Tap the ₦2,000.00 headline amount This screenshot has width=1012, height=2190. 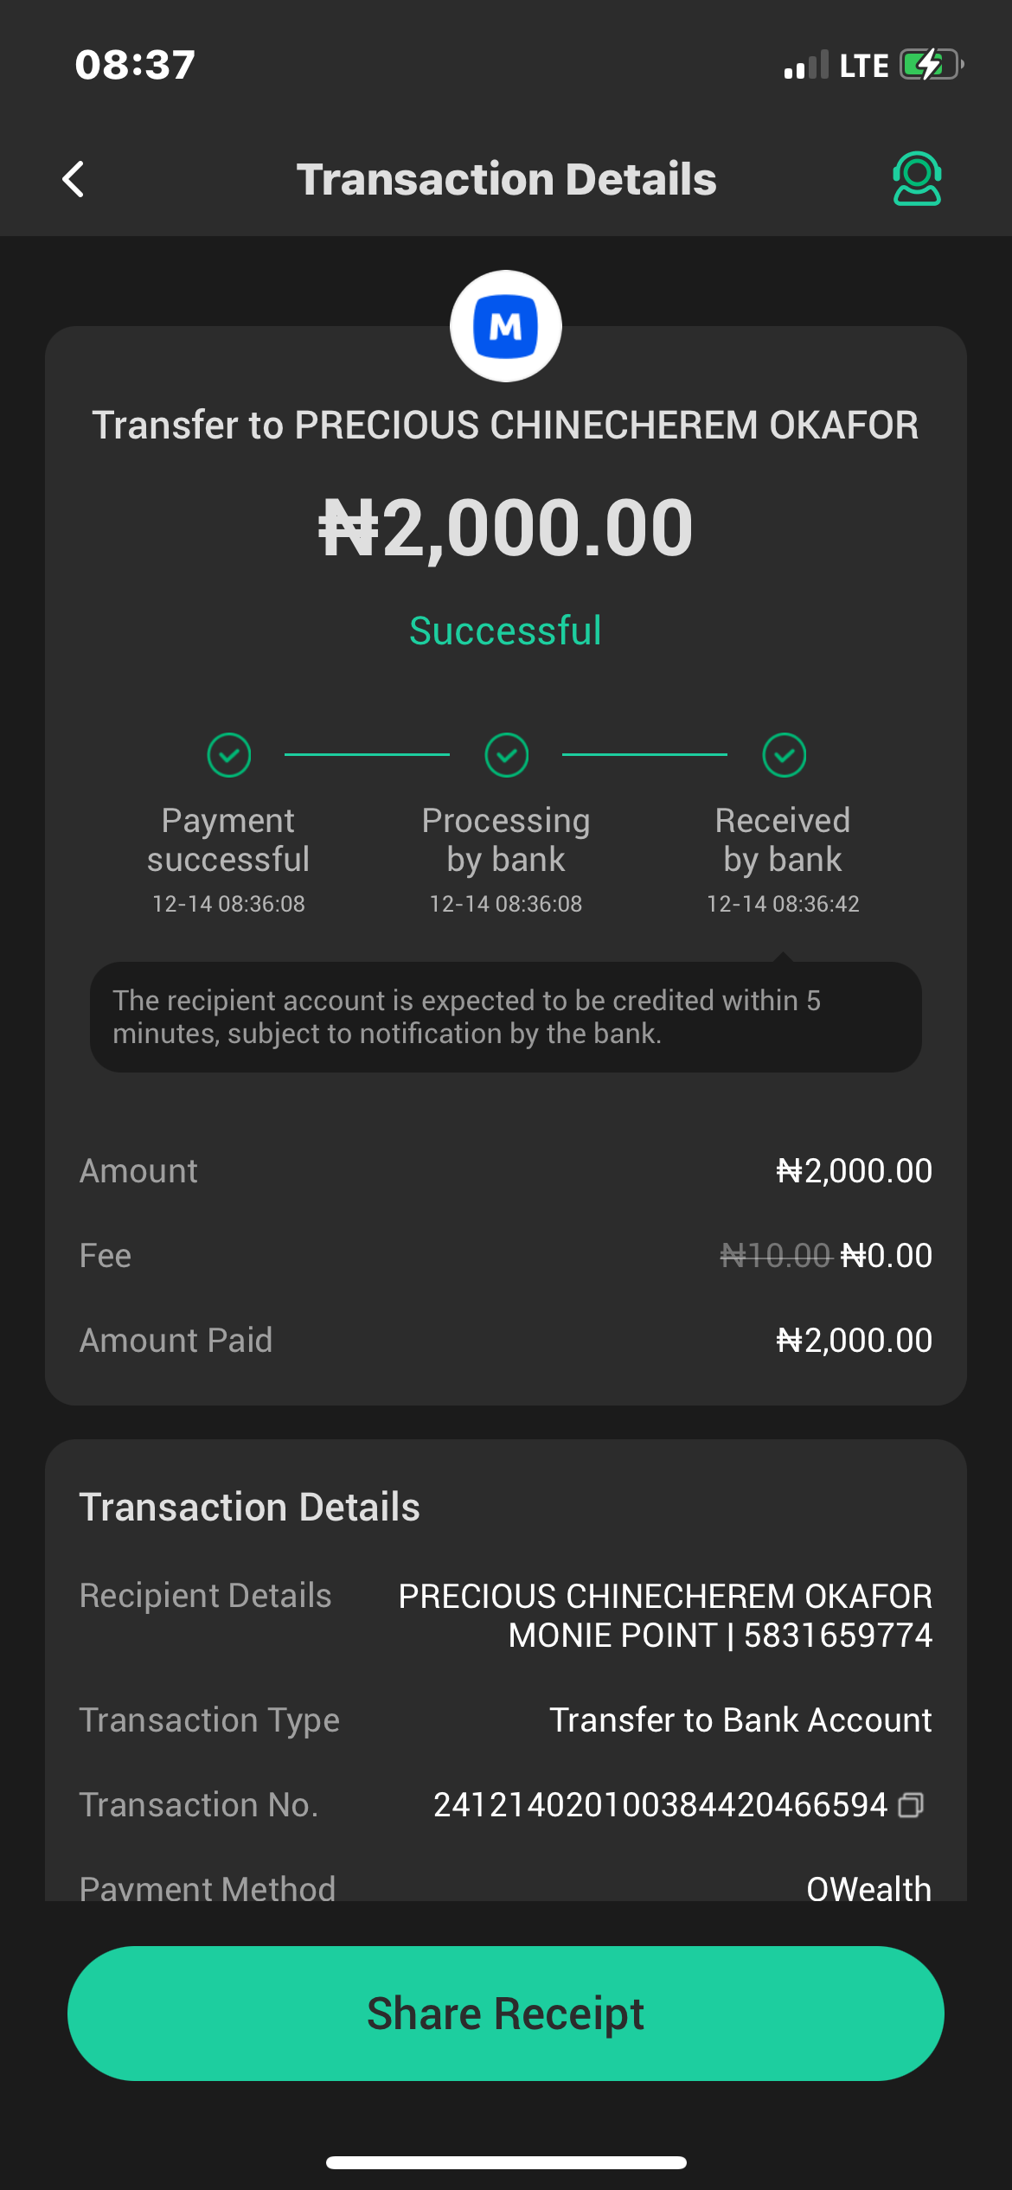tap(506, 528)
